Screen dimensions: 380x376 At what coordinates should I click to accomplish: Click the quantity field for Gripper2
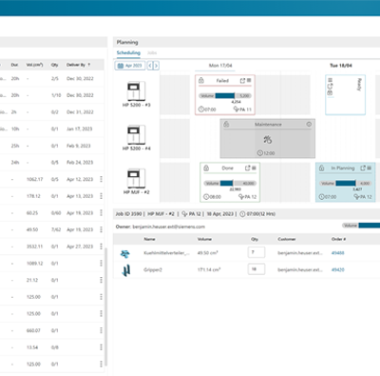256,269
